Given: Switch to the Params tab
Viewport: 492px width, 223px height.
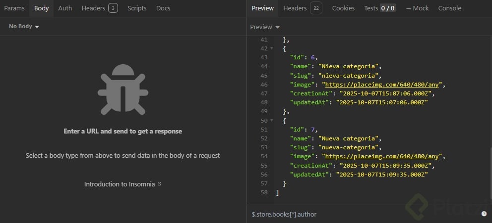Looking at the screenshot, I should point(14,8).
